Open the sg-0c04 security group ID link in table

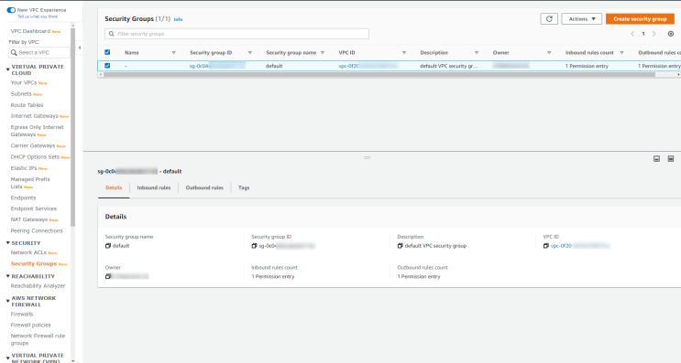[217, 66]
